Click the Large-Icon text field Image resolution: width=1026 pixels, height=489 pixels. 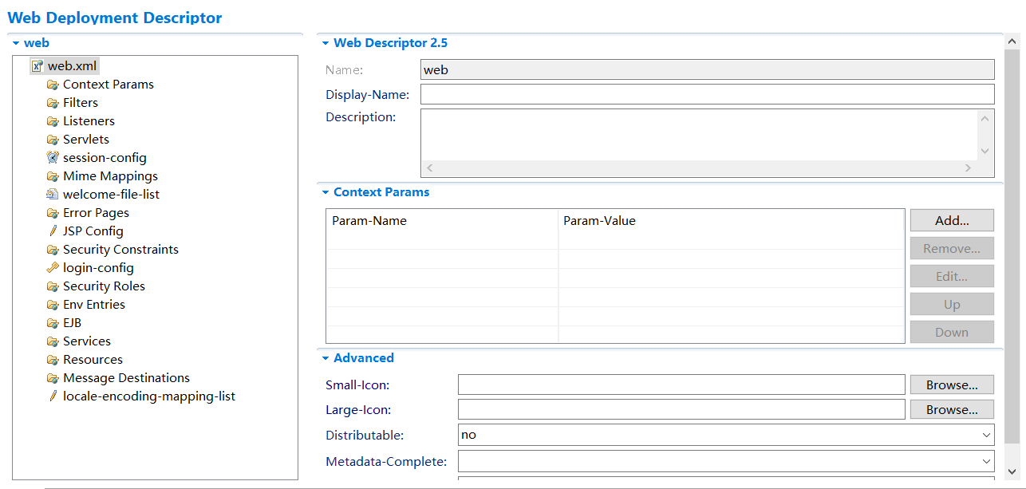point(681,409)
